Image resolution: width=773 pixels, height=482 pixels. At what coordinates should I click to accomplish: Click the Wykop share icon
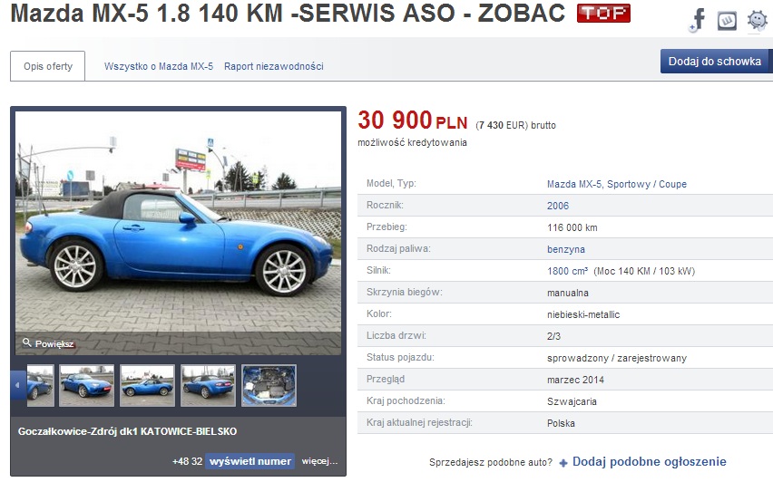pyautogui.click(x=727, y=21)
